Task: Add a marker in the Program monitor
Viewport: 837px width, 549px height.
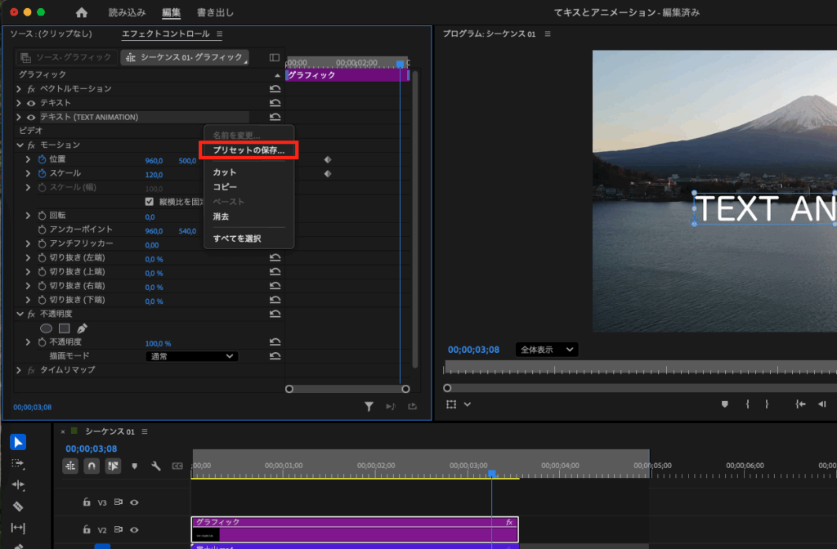Action: pos(724,404)
